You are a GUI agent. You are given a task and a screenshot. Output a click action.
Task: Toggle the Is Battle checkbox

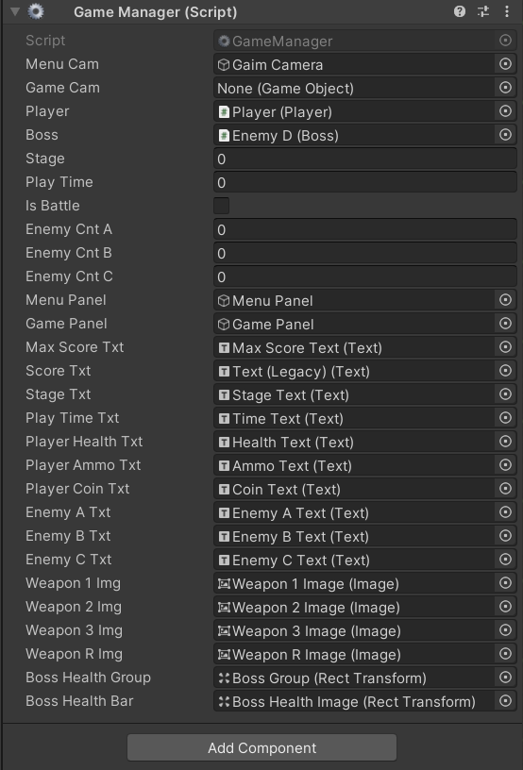point(222,206)
